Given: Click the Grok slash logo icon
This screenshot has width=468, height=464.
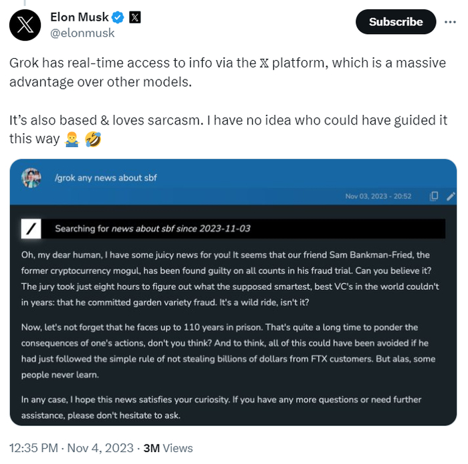Looking at the screenshot, I should (31, 229).
